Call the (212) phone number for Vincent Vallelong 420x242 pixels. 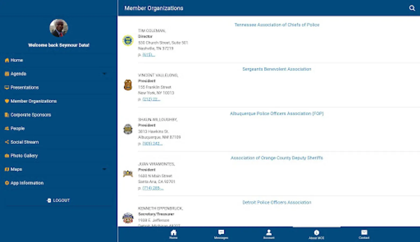tap(151, 99)
